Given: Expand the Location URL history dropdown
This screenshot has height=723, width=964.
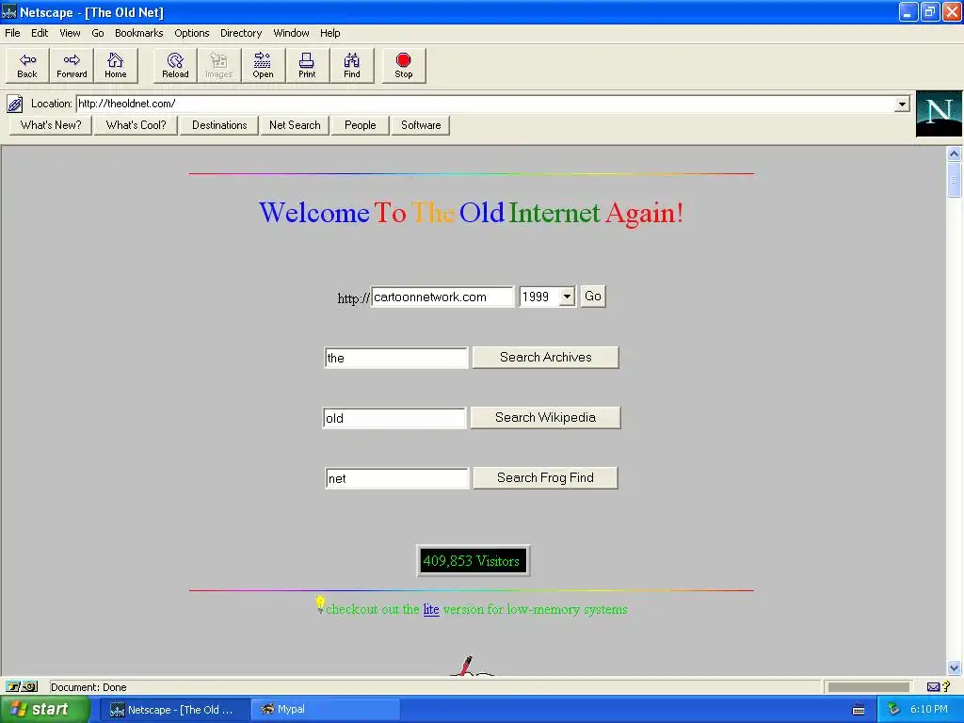Looking at the screenshot, I should [902, 104].
